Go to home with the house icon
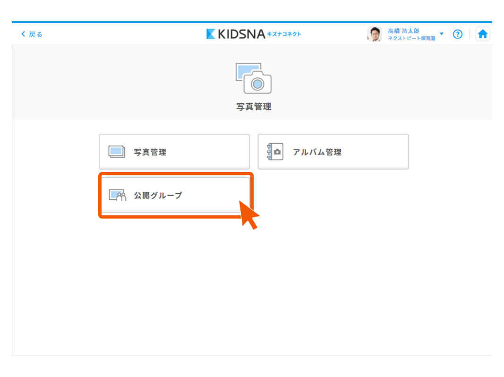This screenshot has width=504, height=377. tap(482, 34)
